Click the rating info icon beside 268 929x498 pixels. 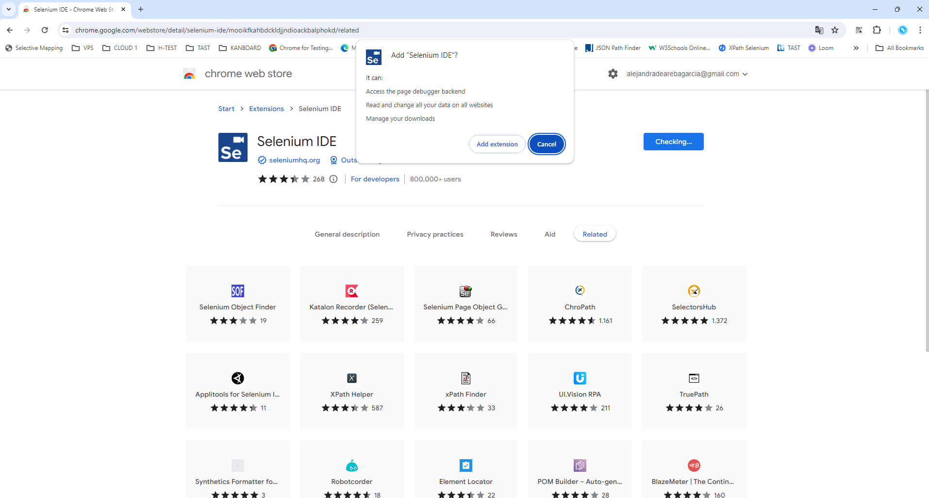333,179
